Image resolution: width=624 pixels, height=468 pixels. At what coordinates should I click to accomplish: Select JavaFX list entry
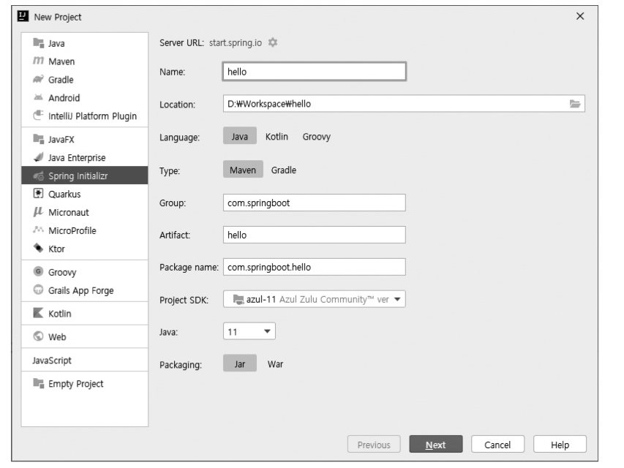tap(84, 139)
